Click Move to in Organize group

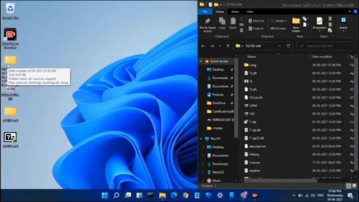coord(256,21)
